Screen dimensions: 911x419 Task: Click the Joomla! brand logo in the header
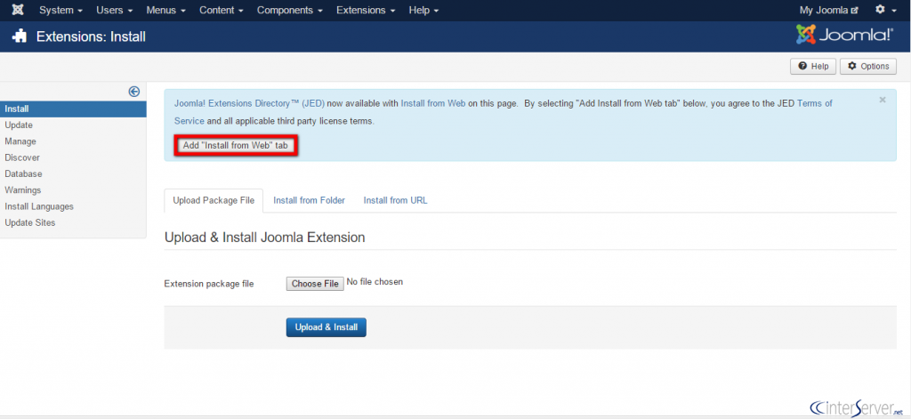pos(845,35)
